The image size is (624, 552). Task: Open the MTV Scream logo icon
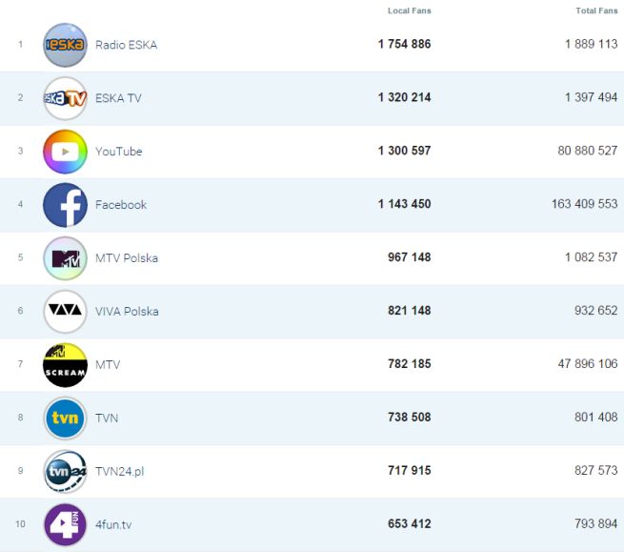click(65, 365)
